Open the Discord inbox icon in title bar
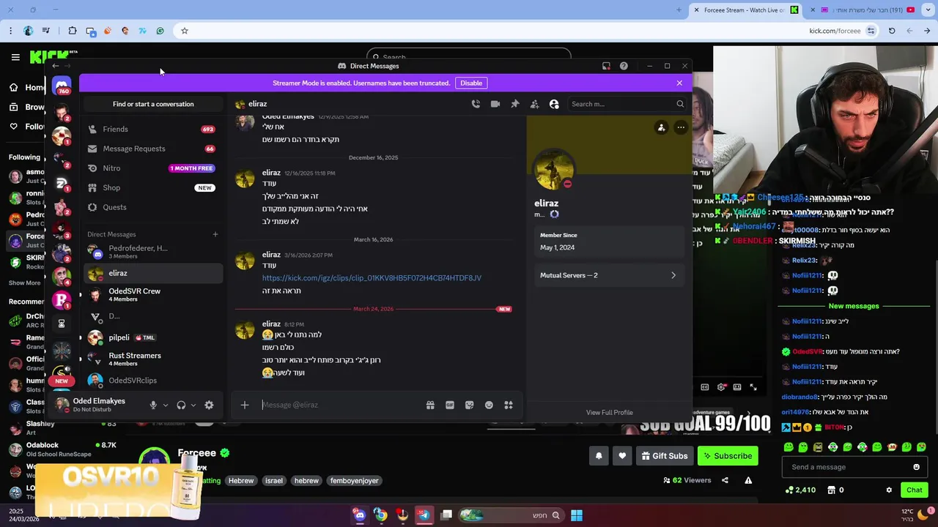Viewport: 938px width, 527px height. point(606,66)
